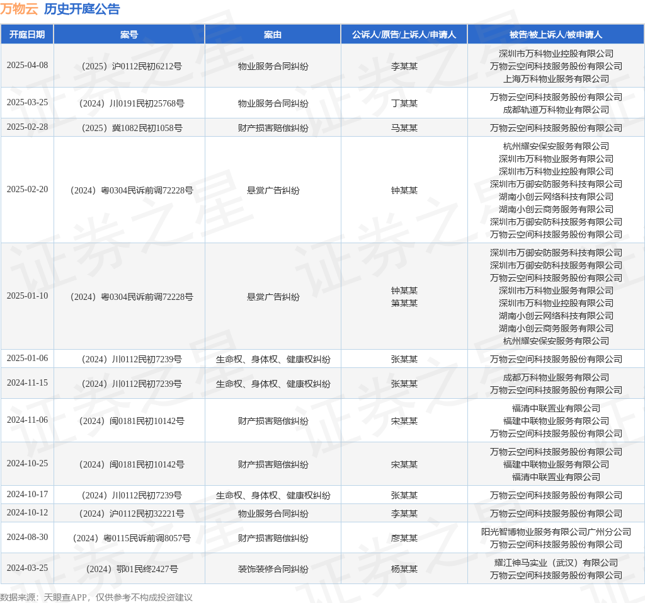Click the 历史开庭公告 heading

pyautogui.click(x=82, y=9)
